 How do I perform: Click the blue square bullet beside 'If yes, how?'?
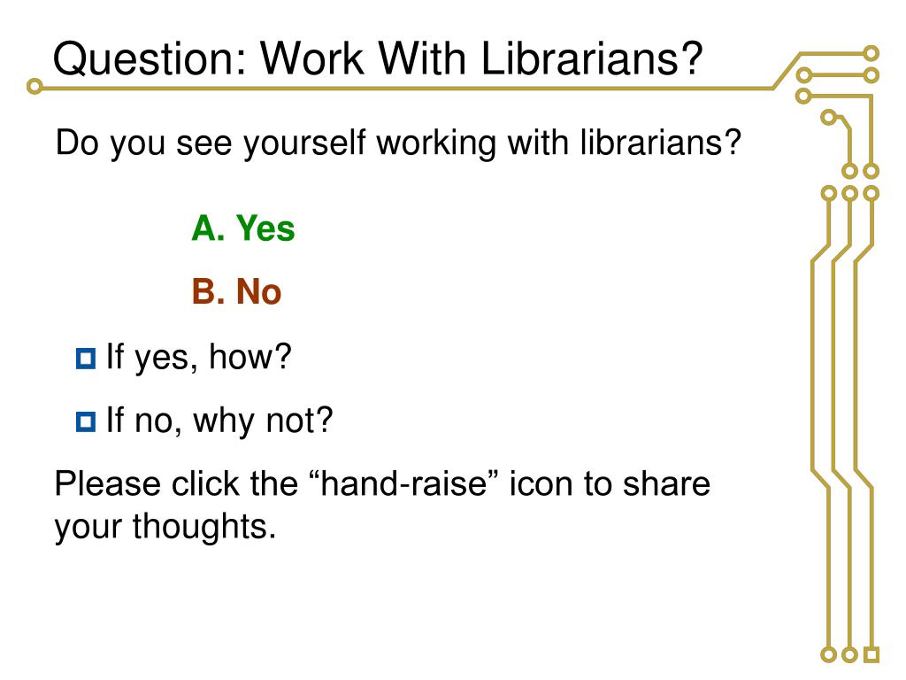pyautogui.click(x=86, y=359)
